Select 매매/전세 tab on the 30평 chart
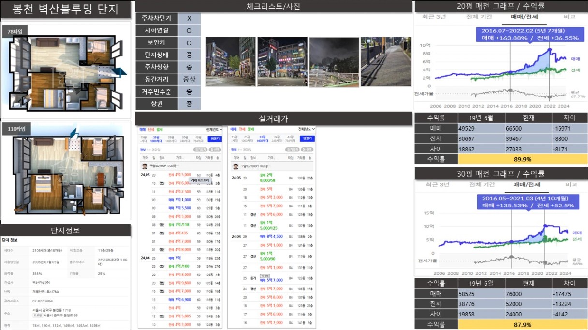This screenshot has height=330, width=588. tap(527, 185)
